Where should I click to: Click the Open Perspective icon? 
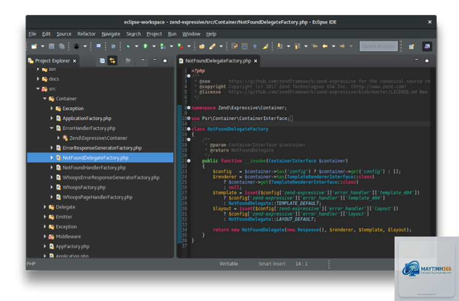[x=412, y=46]
